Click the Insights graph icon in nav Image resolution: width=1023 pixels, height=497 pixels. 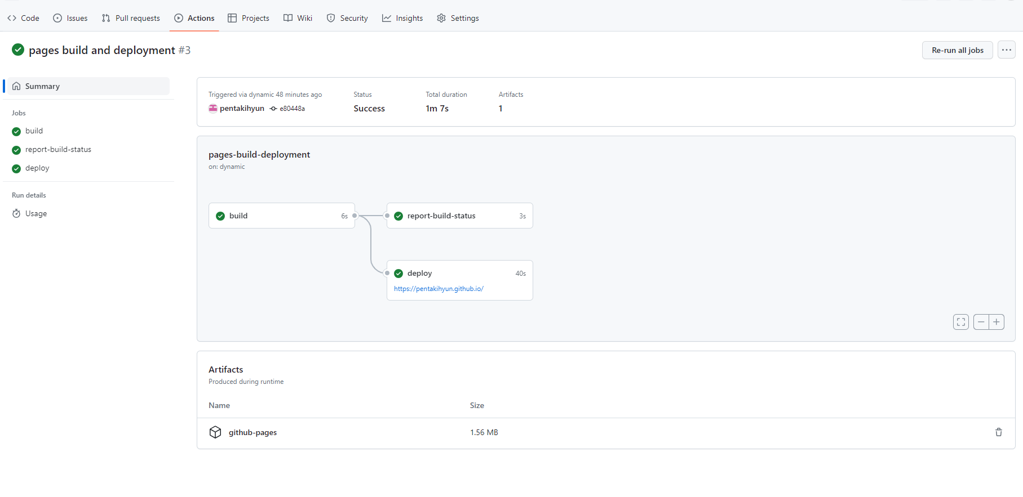[387, 18]
